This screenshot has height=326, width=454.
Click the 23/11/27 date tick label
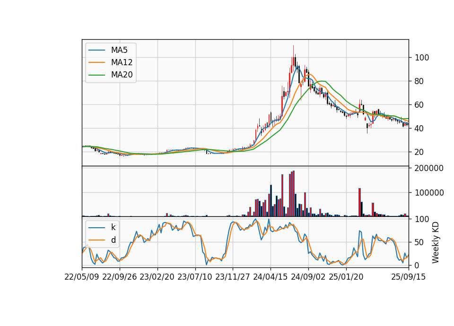[233, 277]
